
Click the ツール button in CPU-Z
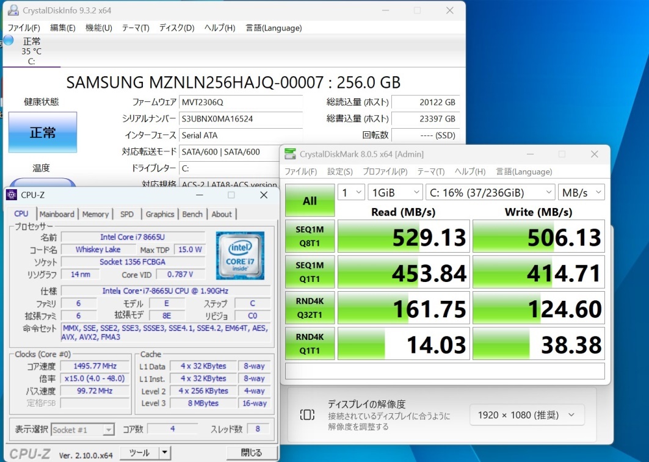tap(139, 453)
